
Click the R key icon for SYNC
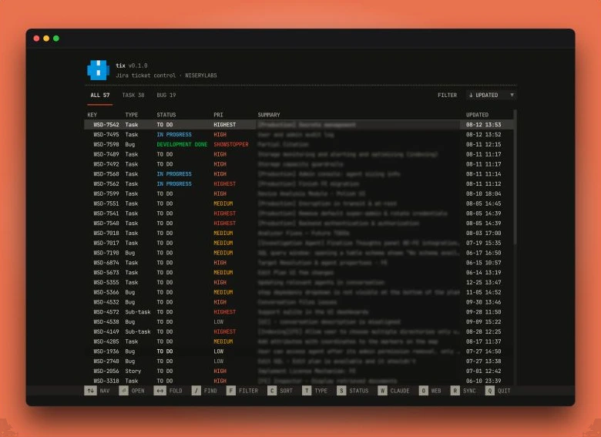455,391
